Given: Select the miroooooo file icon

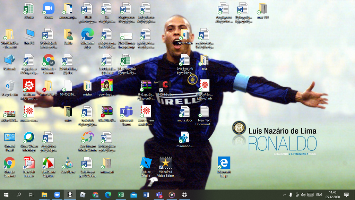Looking at the screenshot, I should pyautogui.click(x=185, y=140).
